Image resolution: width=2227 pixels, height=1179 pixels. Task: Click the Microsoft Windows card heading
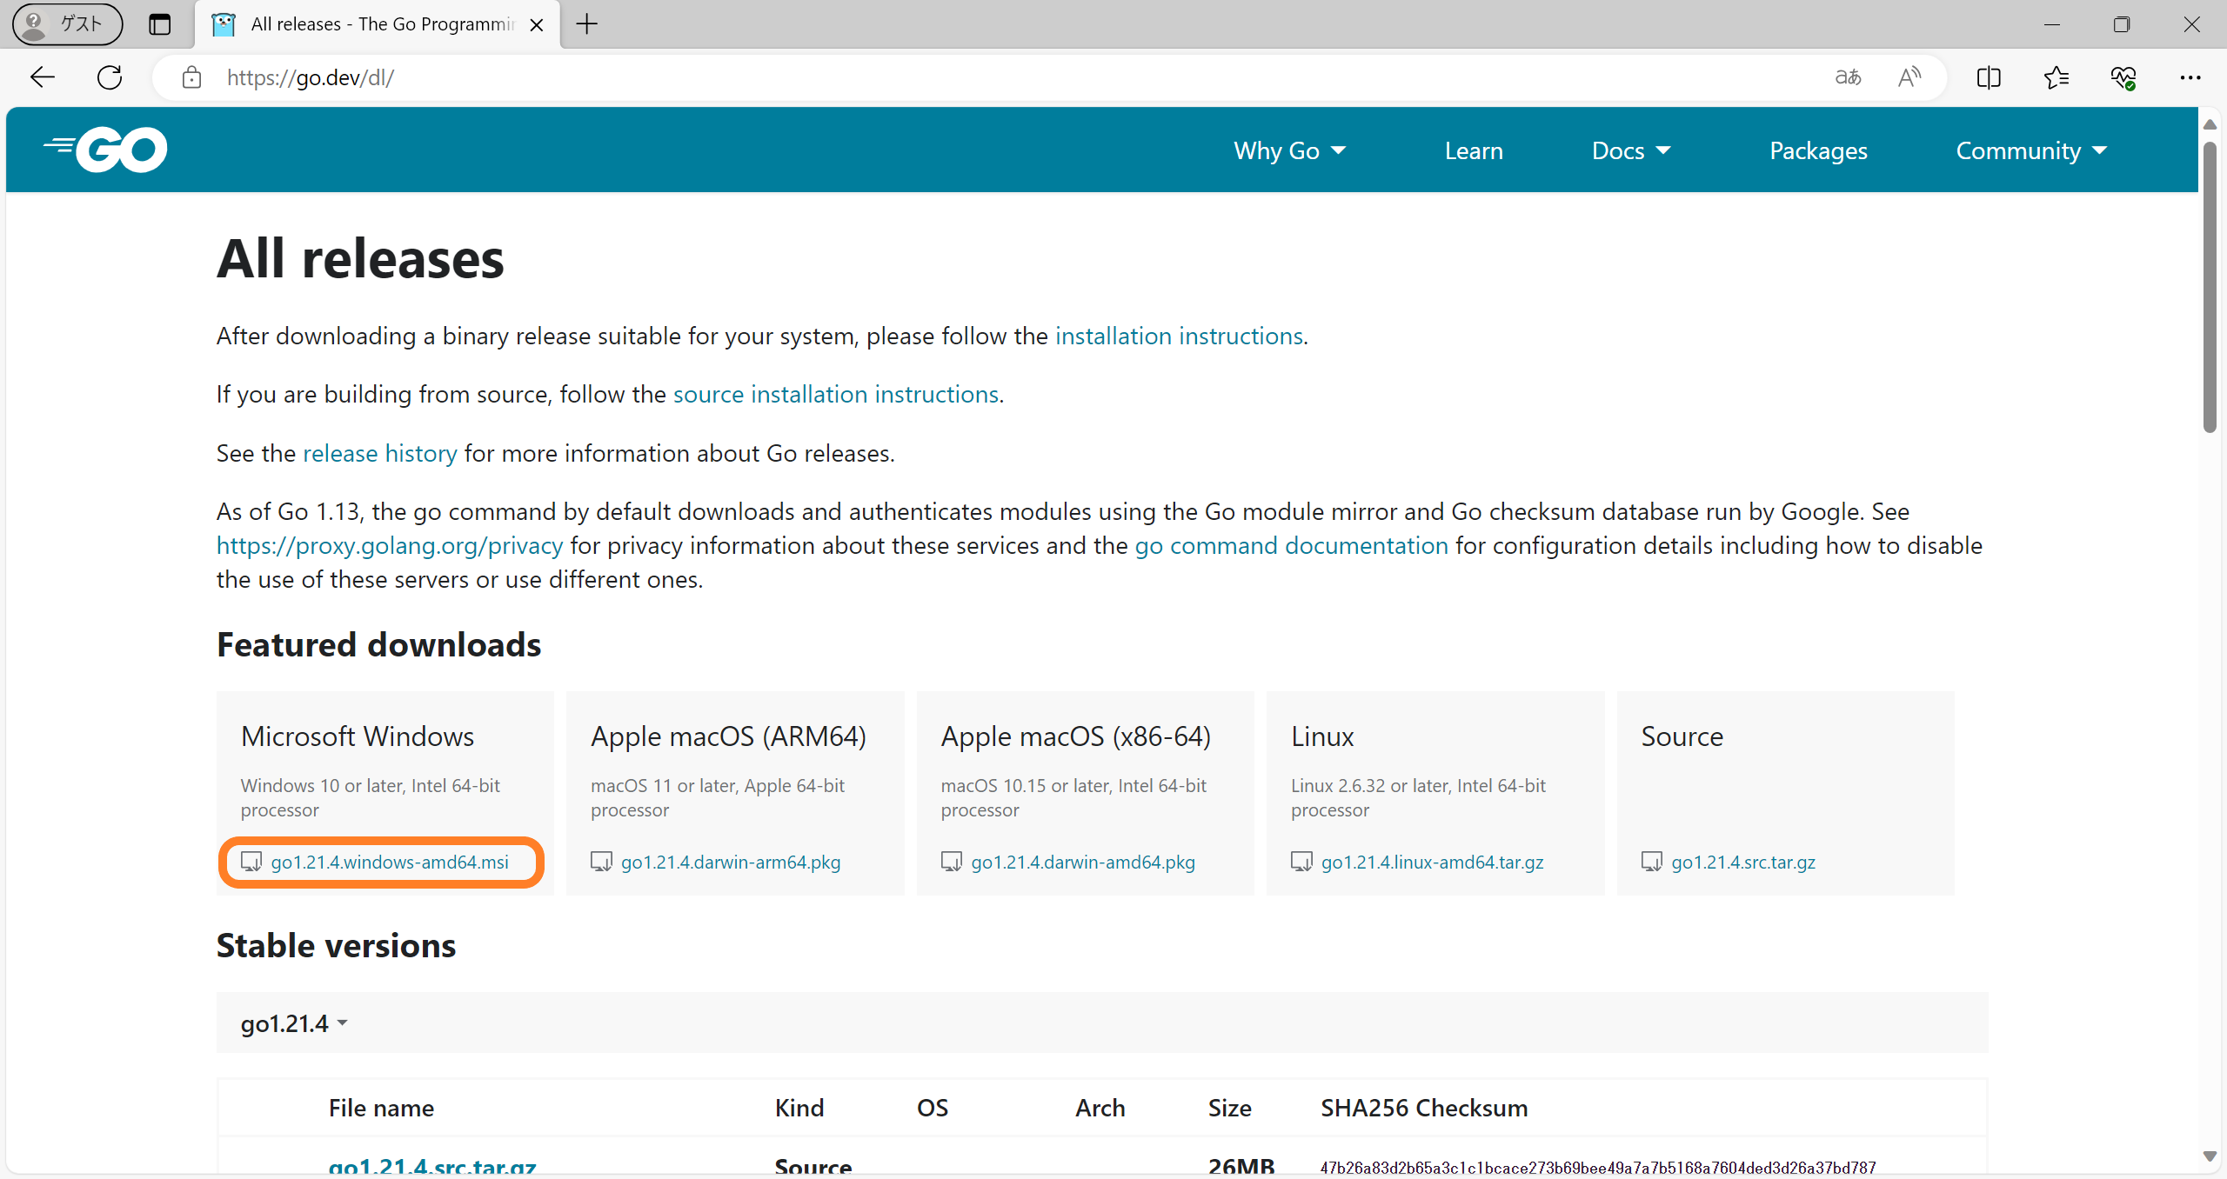(358, 736)
